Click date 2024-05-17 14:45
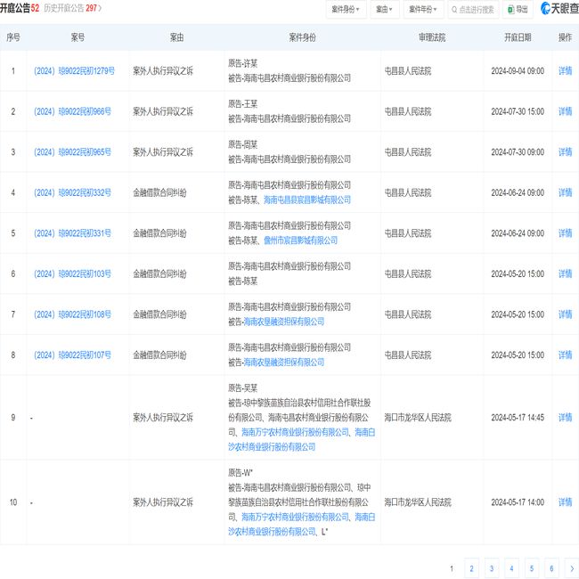 tap(518, 418)
